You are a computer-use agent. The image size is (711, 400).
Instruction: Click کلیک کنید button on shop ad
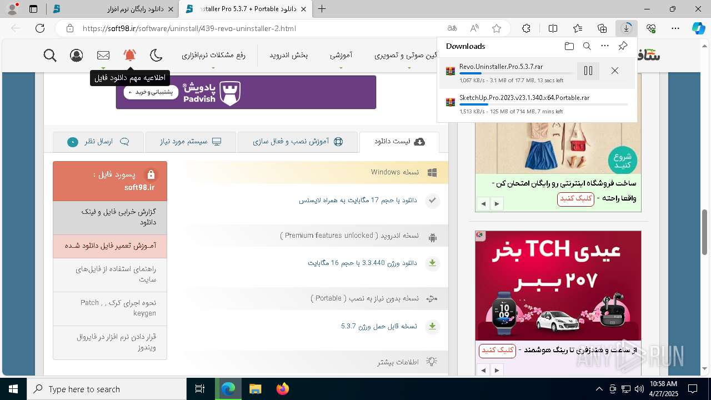[x=575, y=198]
